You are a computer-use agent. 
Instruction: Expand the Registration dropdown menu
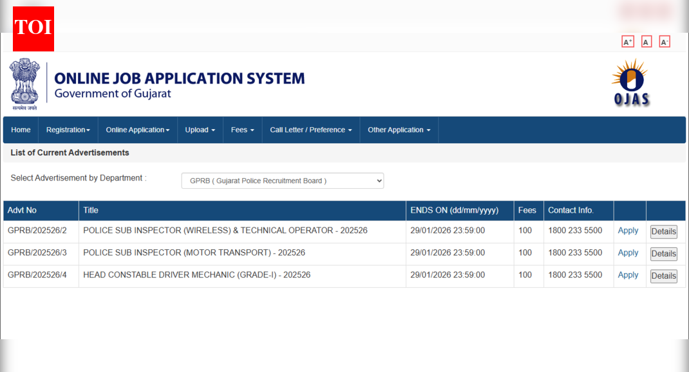click(68, 130)
